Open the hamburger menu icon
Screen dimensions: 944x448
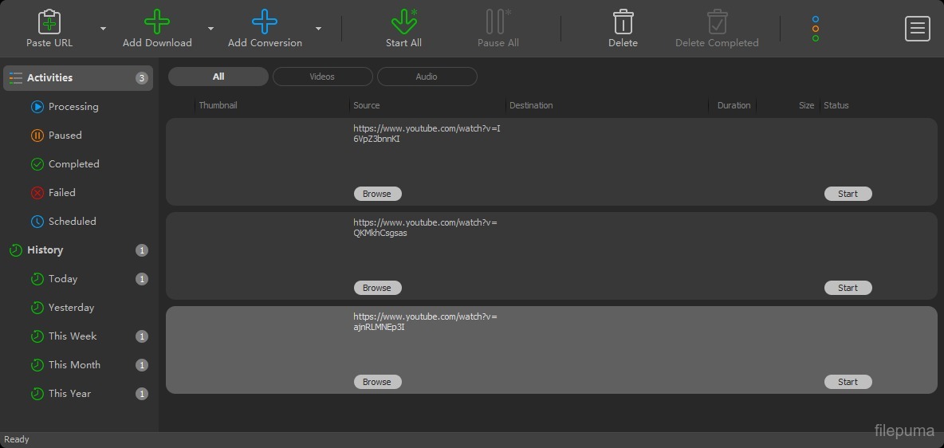coord(917,29)
